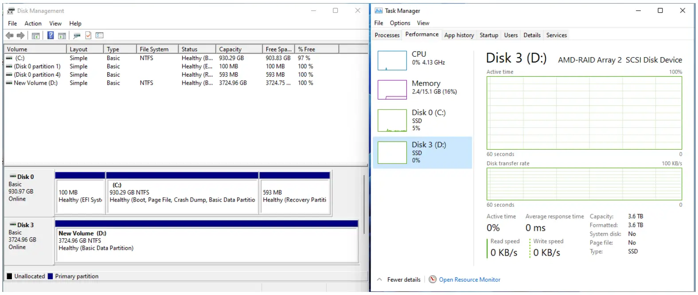Sort volumes by the Capacity column header
The height and width of the screenshot is (295, 698).
coord(230,49)
